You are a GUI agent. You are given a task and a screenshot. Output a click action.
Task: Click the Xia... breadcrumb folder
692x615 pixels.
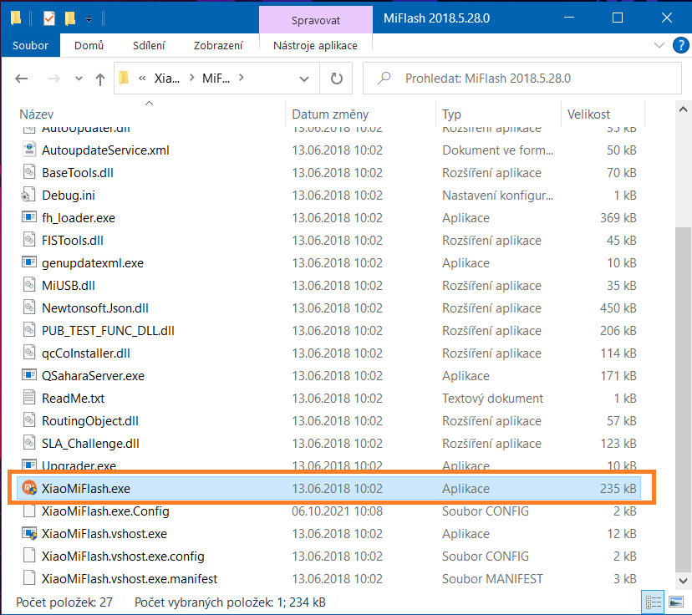pyautogui.click(x=167, y=78)
